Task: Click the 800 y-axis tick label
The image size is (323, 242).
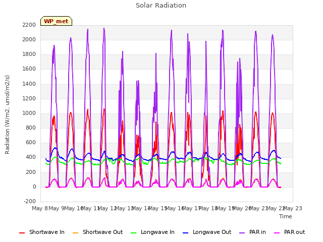Action: [x=31, y=128]
